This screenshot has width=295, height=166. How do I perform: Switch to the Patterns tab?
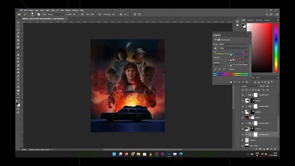pos(267,20)
